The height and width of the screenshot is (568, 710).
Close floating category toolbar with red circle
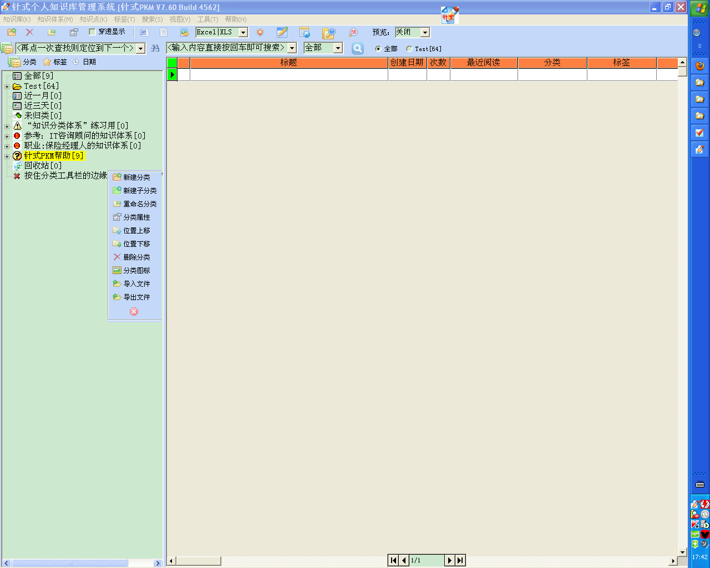(134, 312)
